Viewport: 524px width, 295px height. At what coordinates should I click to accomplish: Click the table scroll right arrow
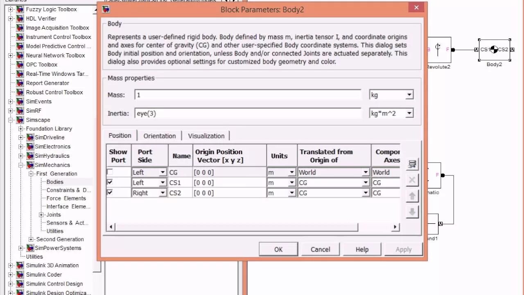pyautogui.click(x=395, y=227)
